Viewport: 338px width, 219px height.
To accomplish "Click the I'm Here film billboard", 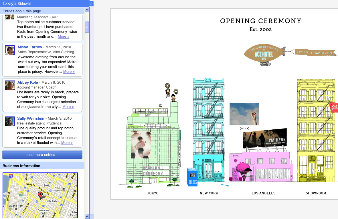I will point(265,138).
